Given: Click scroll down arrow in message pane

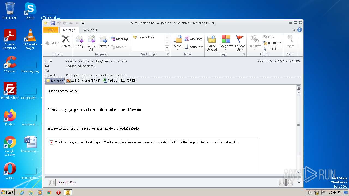Looking at the screenshot, I should 298,172.
